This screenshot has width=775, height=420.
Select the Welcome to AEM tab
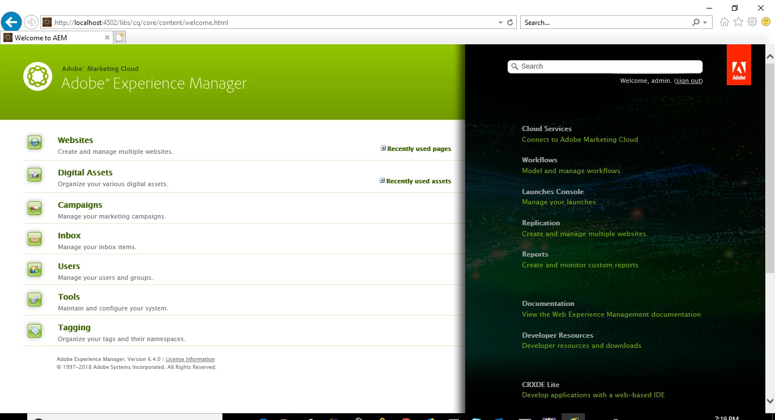point(57,37)
